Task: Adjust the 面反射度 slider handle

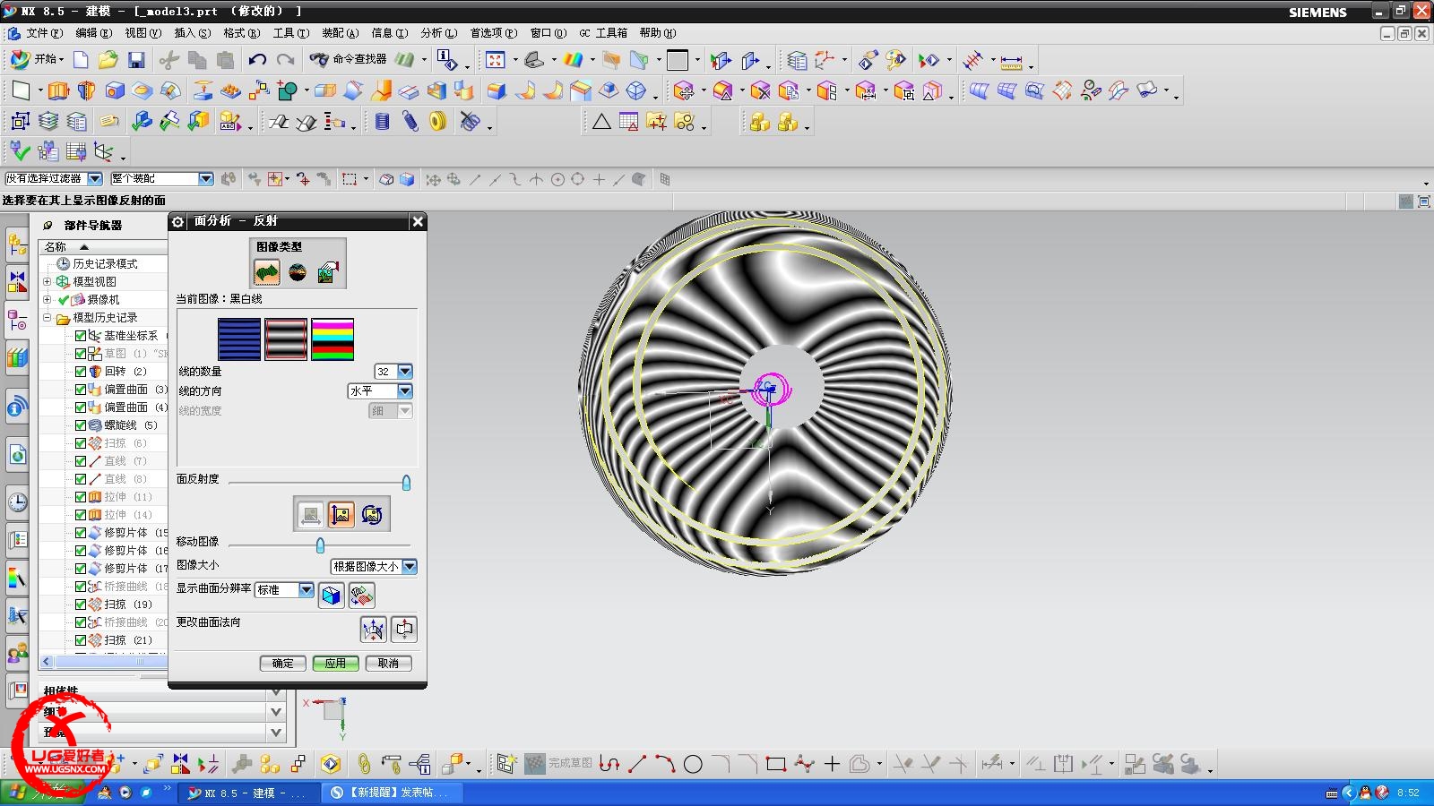Action: tap(406, 483)
